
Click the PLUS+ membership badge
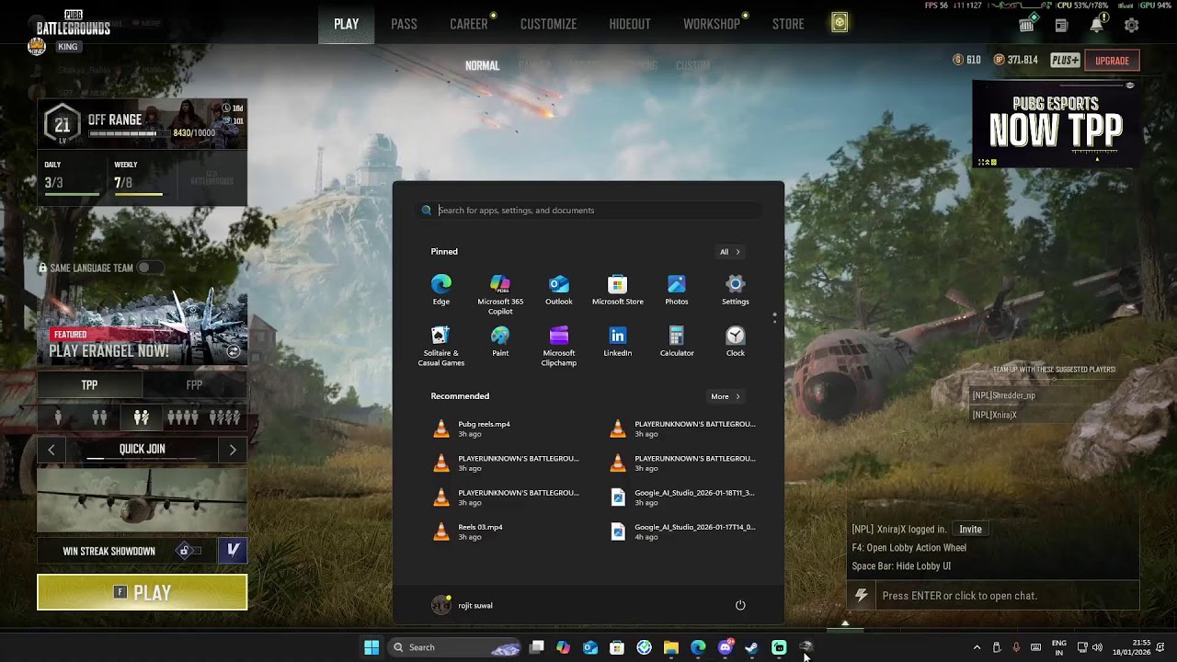coord(1065,61)
